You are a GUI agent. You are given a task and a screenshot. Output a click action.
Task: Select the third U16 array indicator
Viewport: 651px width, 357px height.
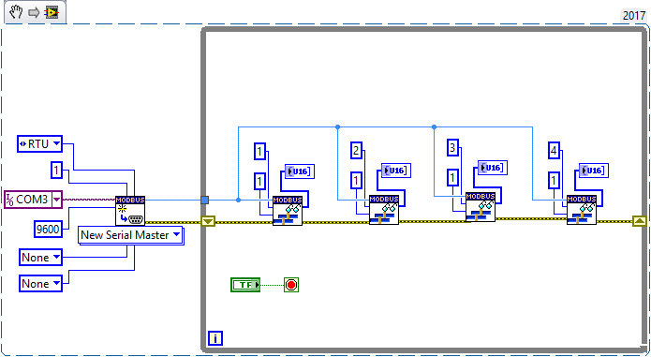click(x=493, y=168)
